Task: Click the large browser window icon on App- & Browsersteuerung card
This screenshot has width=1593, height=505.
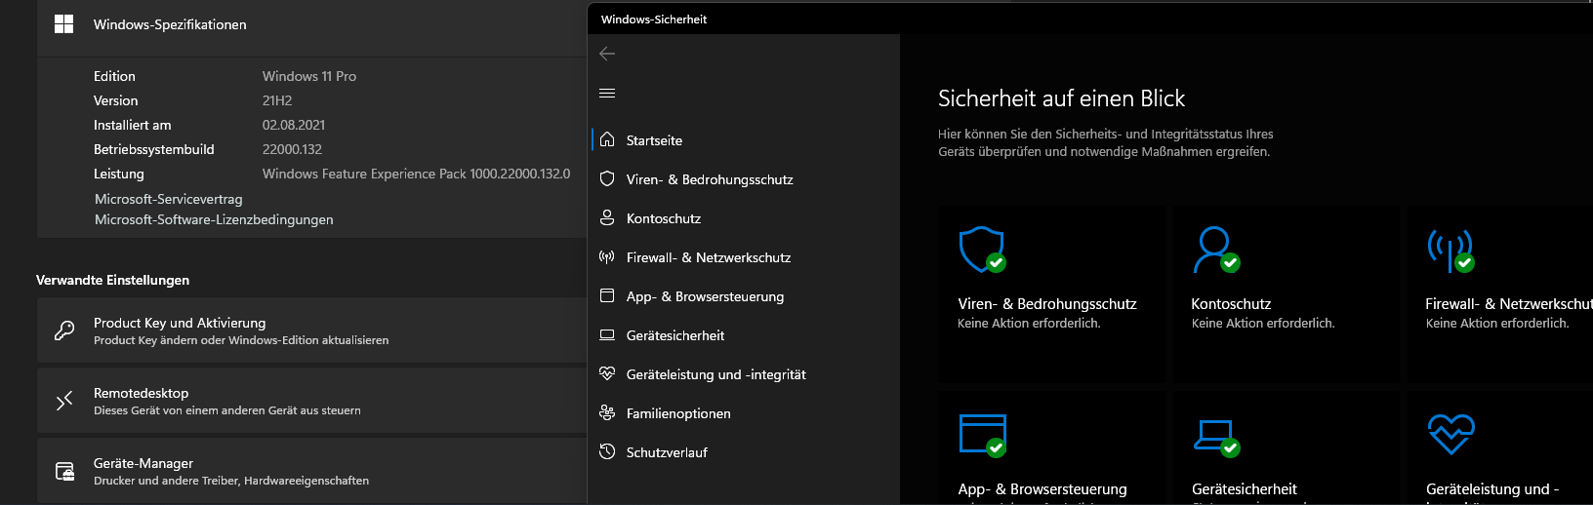Action: tap(982, 435)
